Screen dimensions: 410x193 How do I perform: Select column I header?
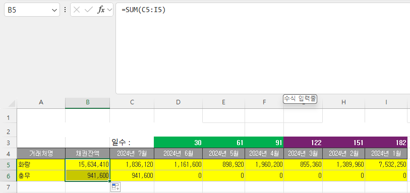[386, 103]
